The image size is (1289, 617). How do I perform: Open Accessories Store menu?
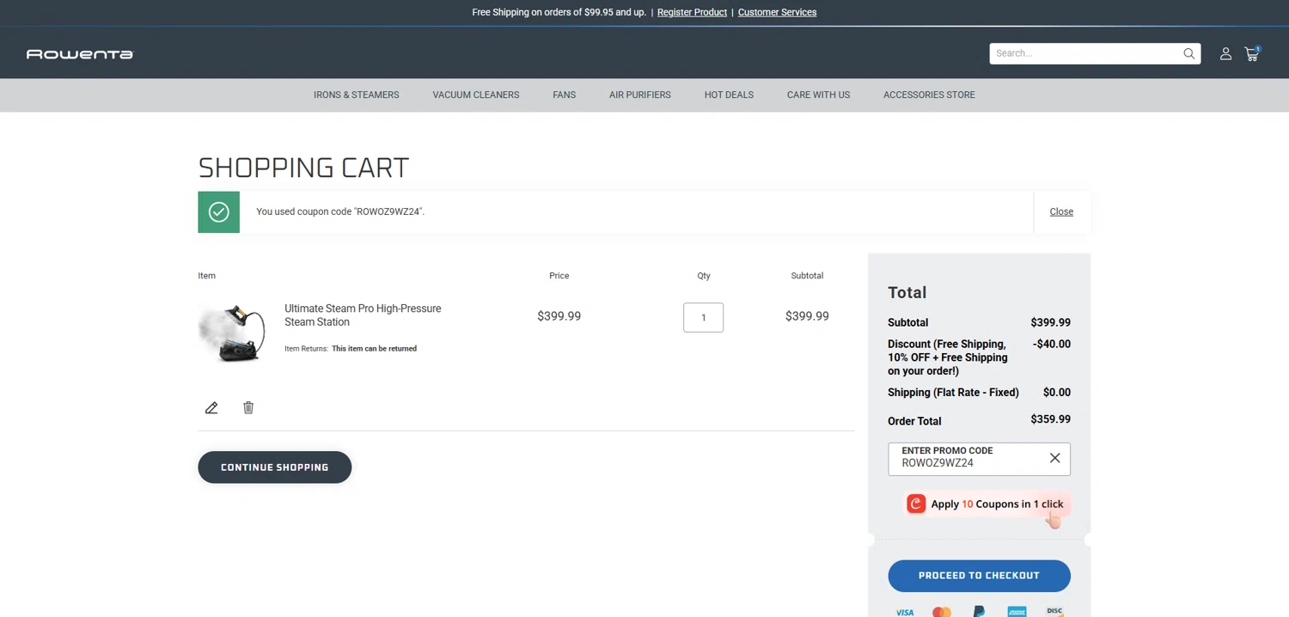(x=929, y=95)
